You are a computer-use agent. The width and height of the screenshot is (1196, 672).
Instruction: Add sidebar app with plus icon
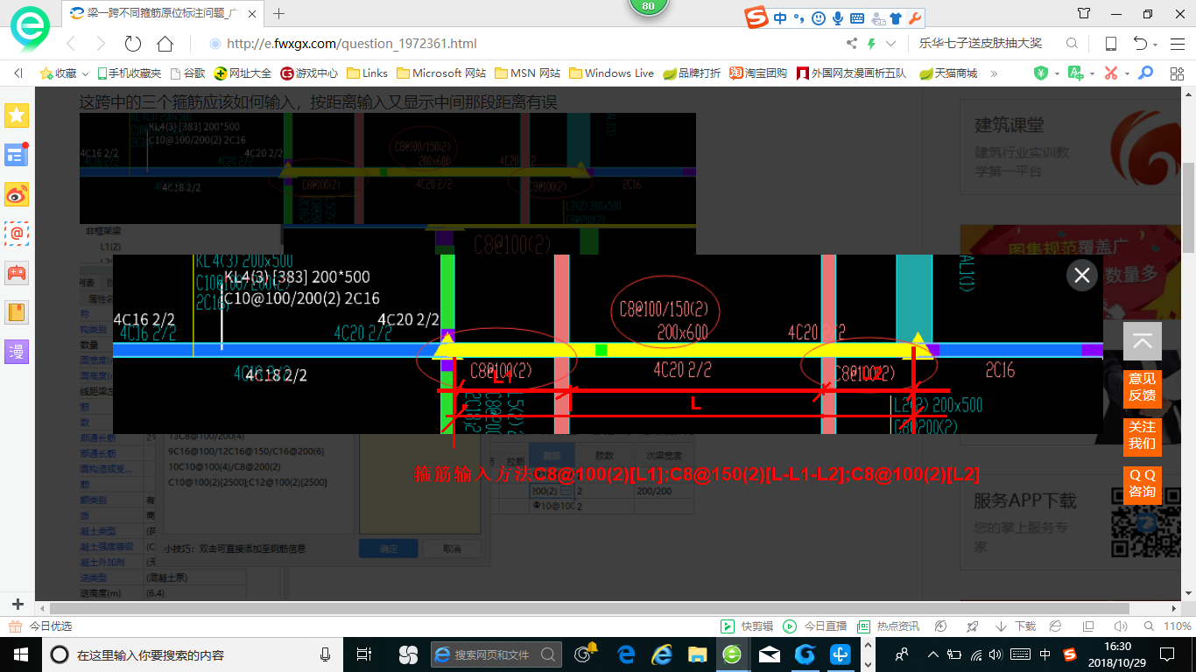click(x=18, y=604)
